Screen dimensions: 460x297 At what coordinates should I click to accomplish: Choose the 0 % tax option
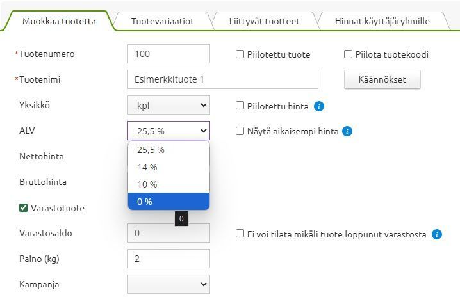pos(145,202)
